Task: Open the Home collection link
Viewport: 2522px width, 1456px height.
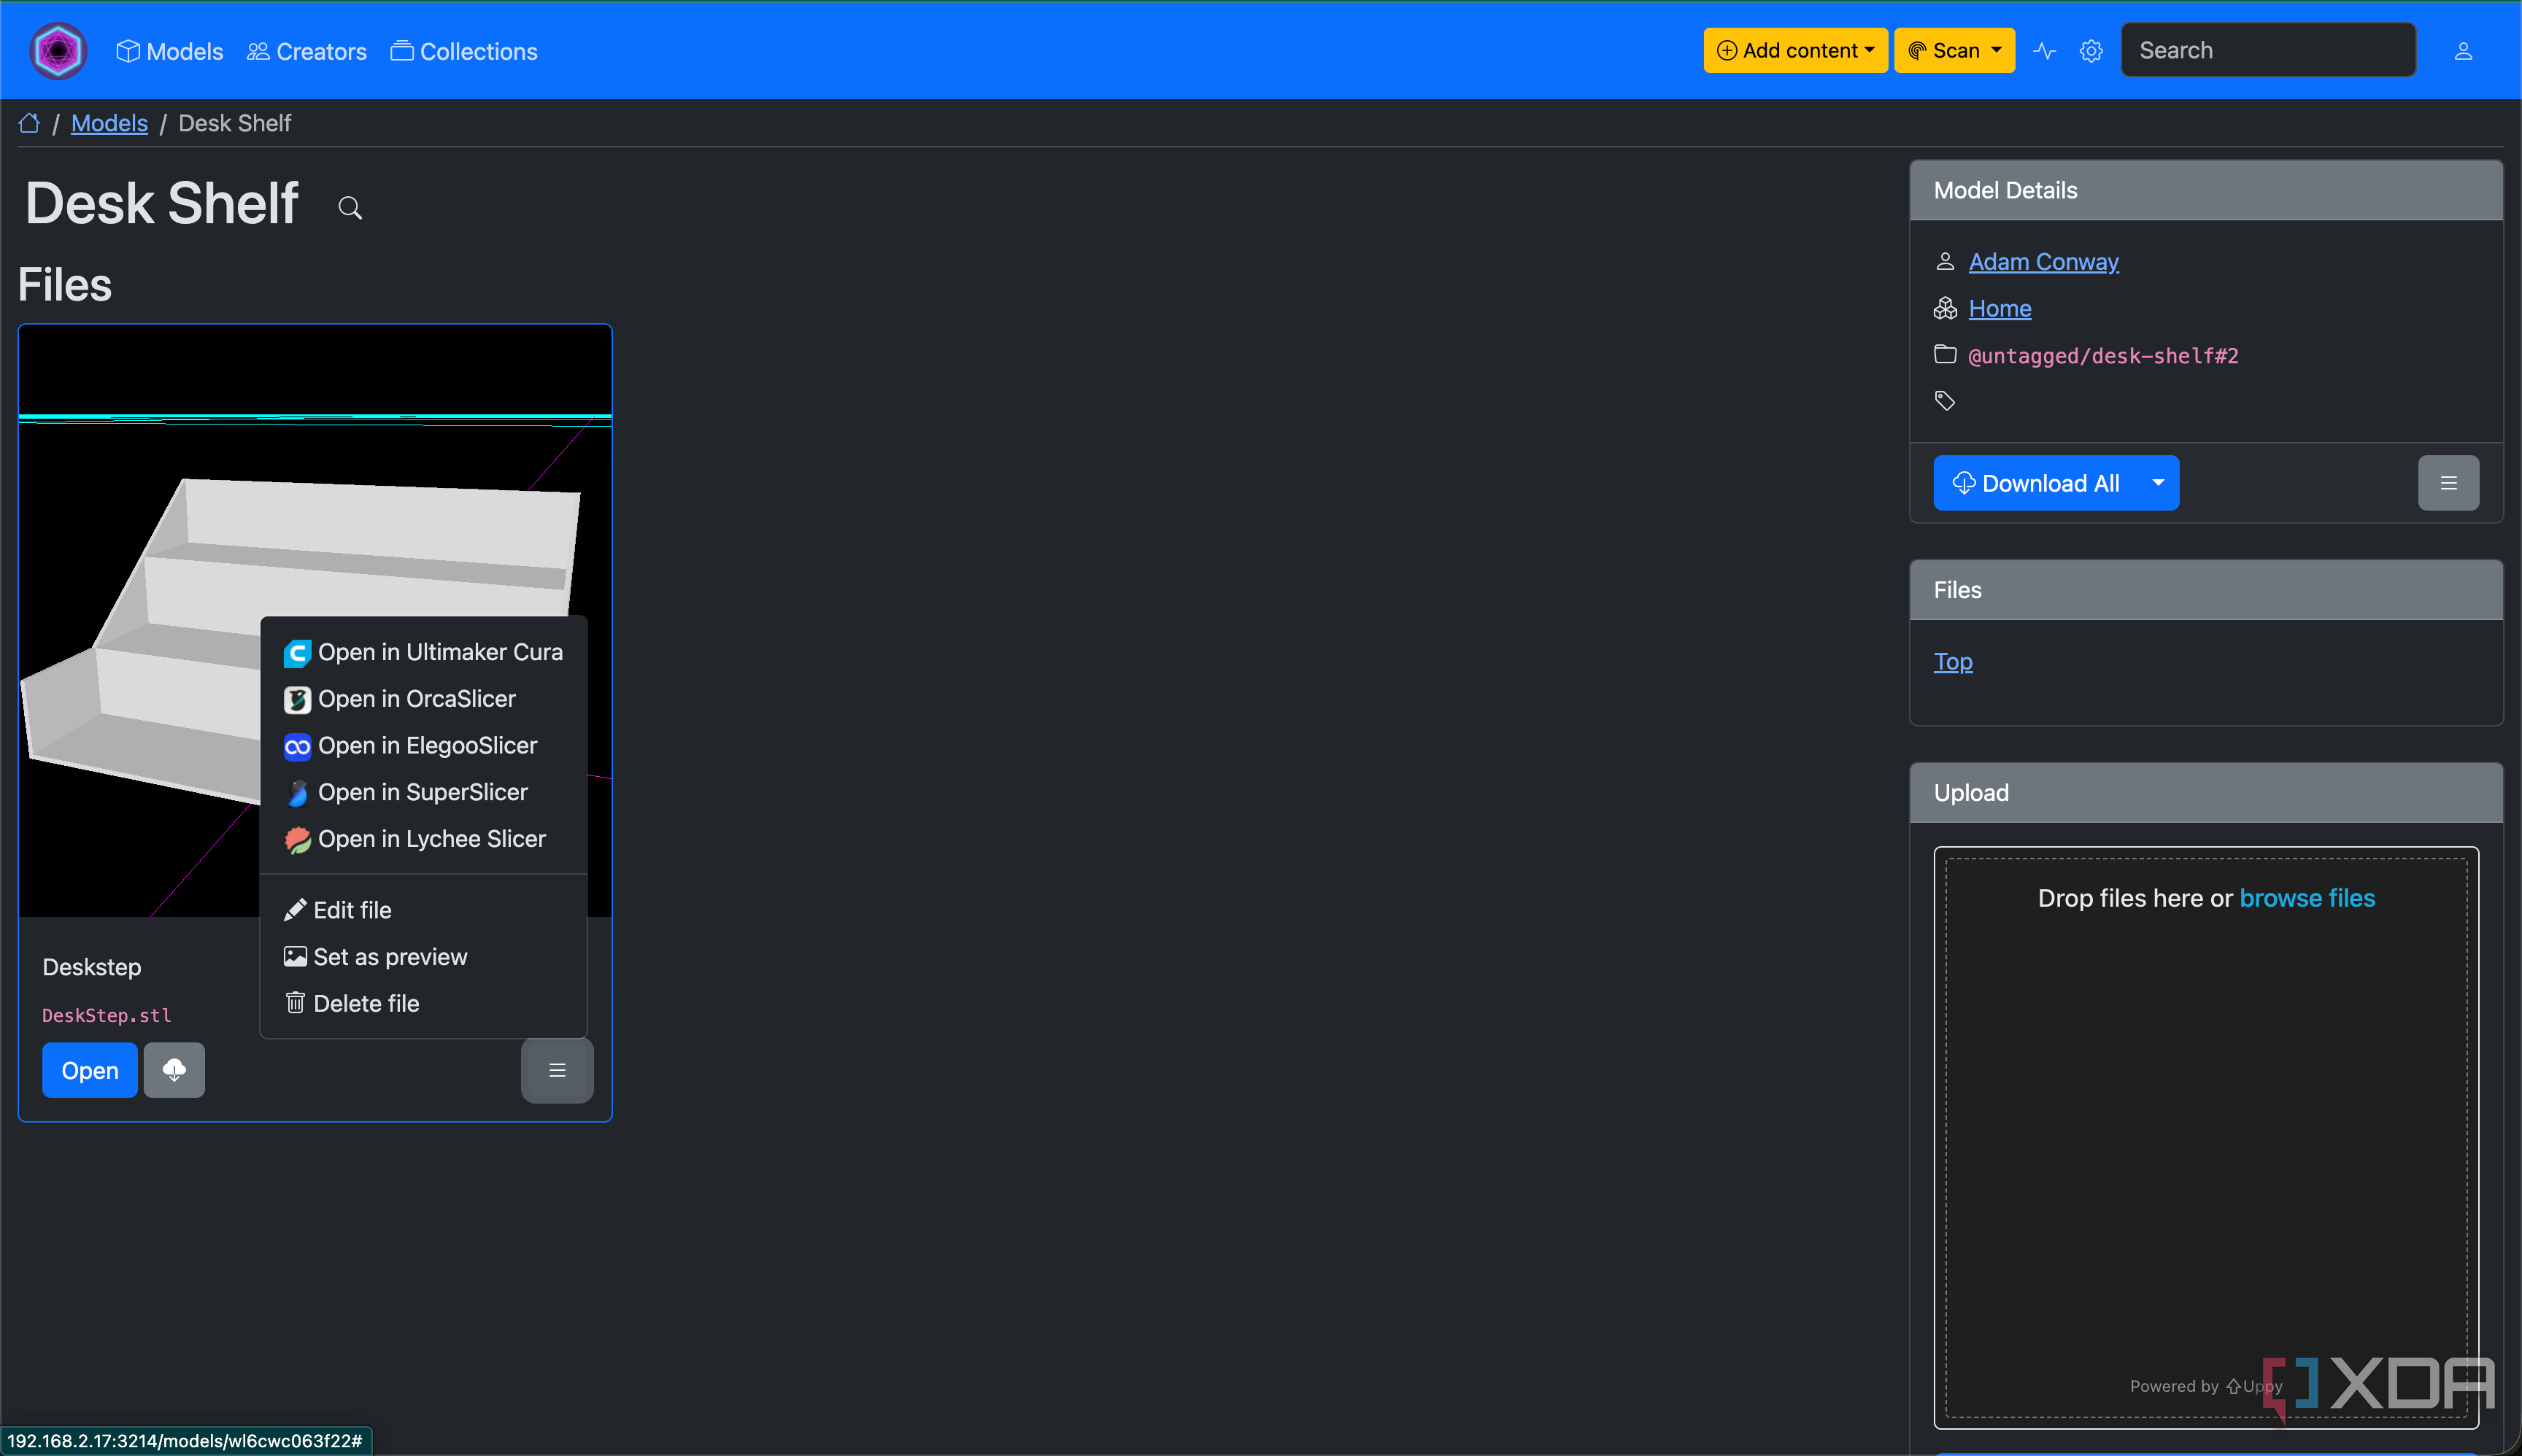Action: 1999,308
